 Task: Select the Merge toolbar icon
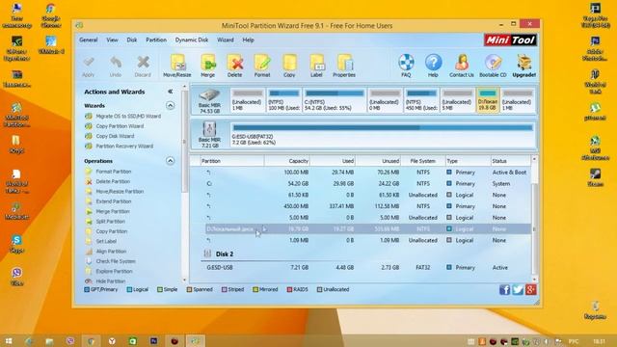tap(208, 62)
